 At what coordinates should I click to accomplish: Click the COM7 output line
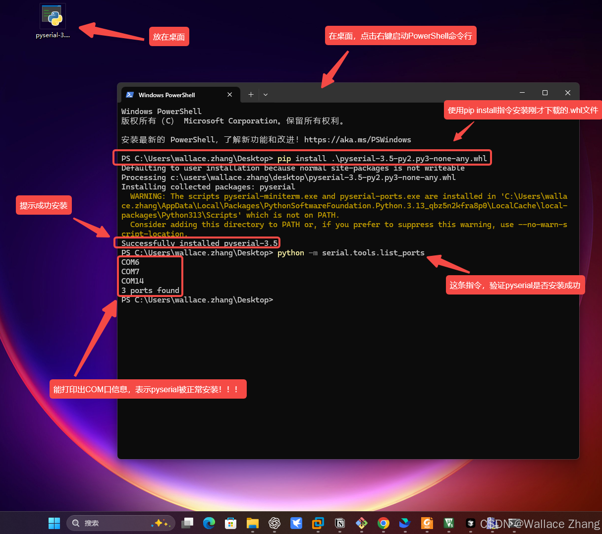tap(130, 272)
